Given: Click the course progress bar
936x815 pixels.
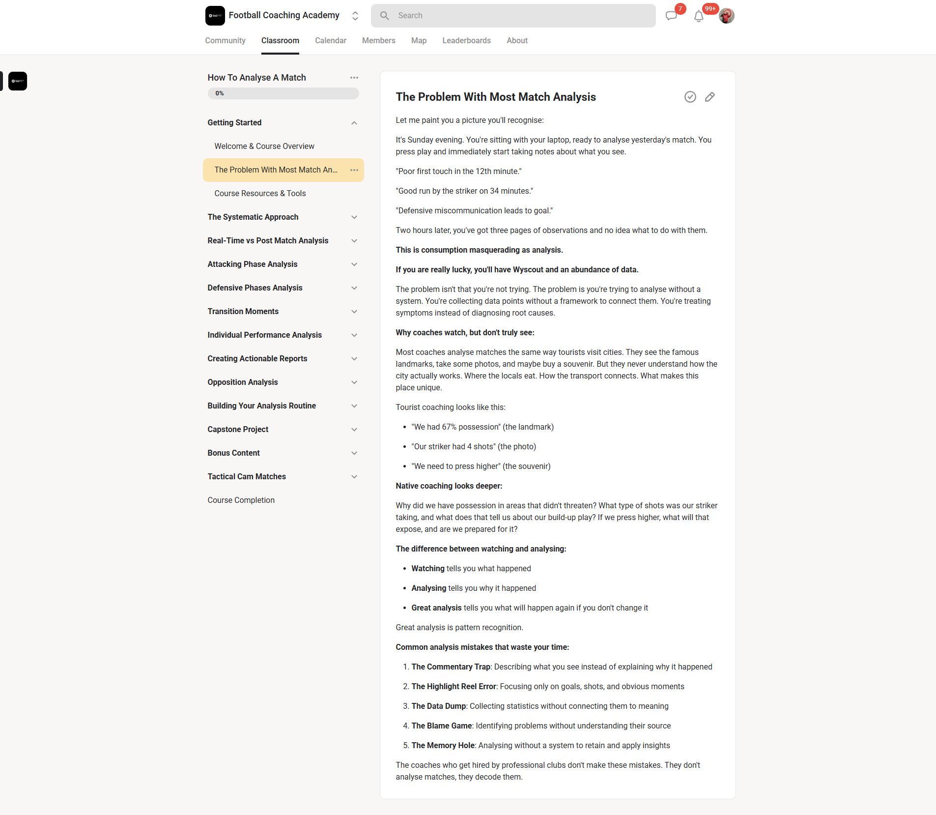Looking at the screenshot, I should [283, 93].
